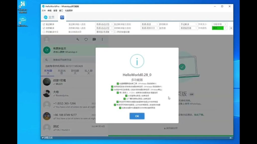
Task: Open the green 字体颜色 color dropdown
Action: click(219, 28)
